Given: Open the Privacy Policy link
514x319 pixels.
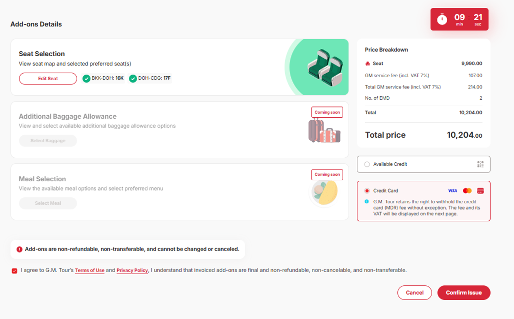Looking at the screenshot, I should (x=132, y=271).
